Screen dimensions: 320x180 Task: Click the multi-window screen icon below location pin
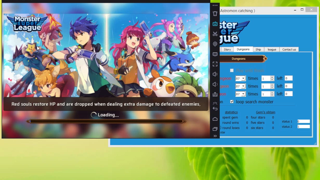coord(215,54)
